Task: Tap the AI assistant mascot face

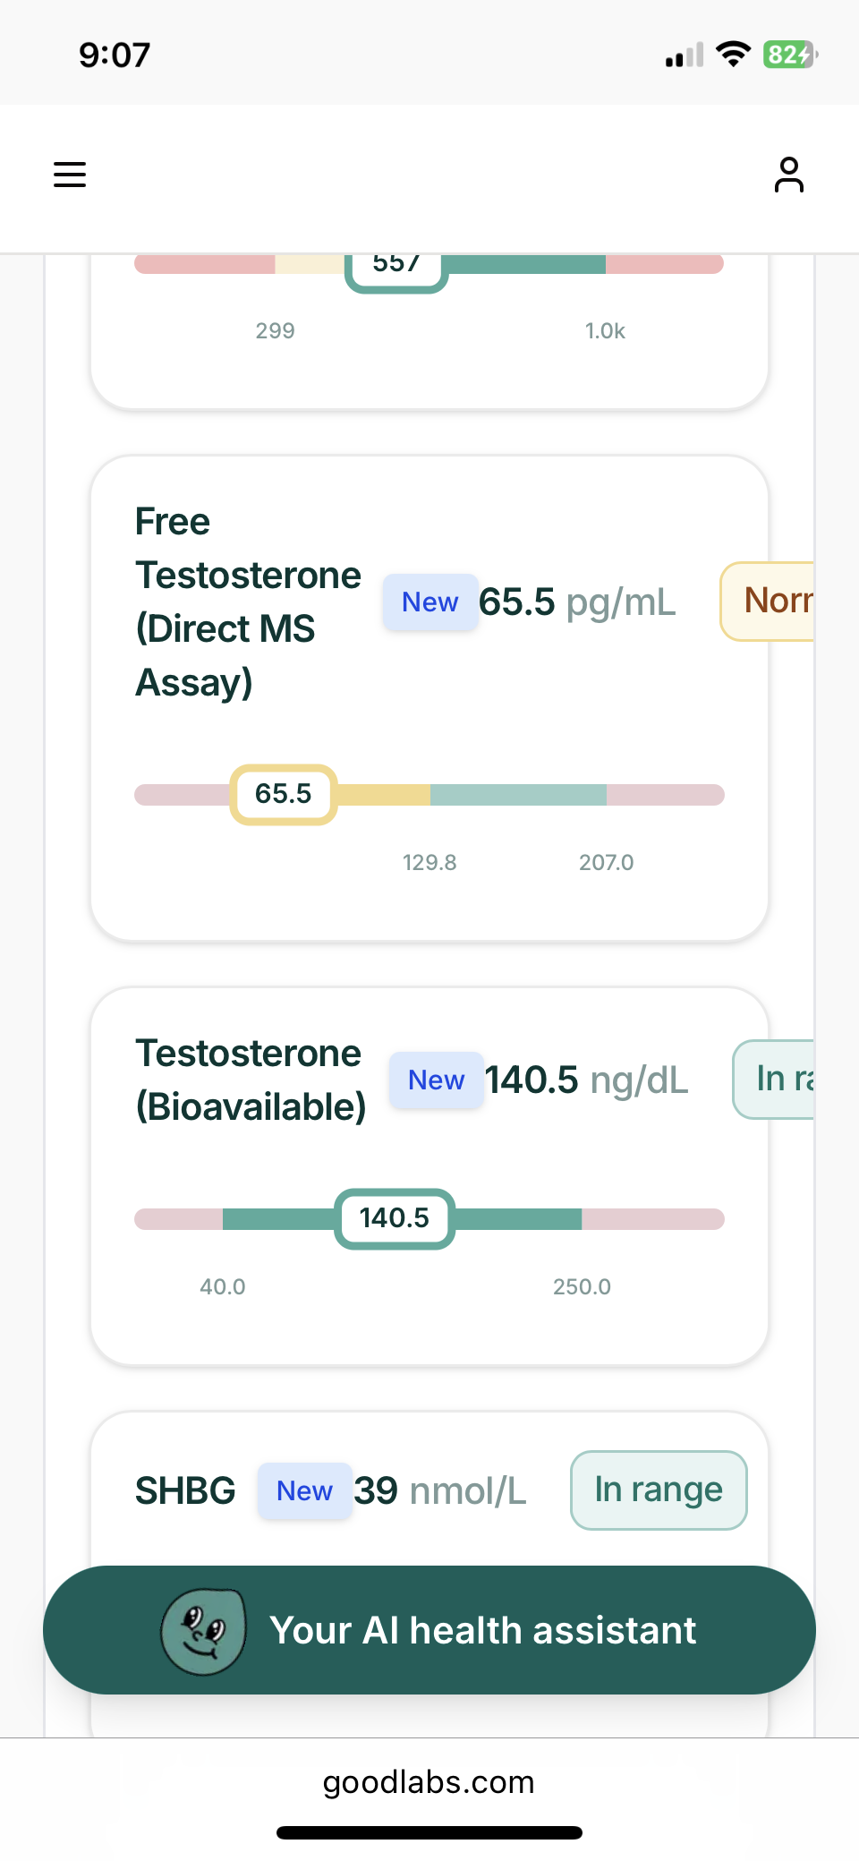Action: [203, 1631]
